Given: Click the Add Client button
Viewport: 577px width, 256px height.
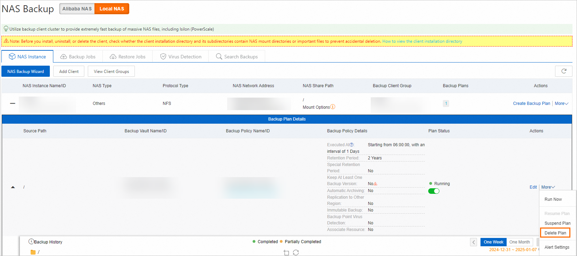Looking at the screenshot, I should coord(69,72).
